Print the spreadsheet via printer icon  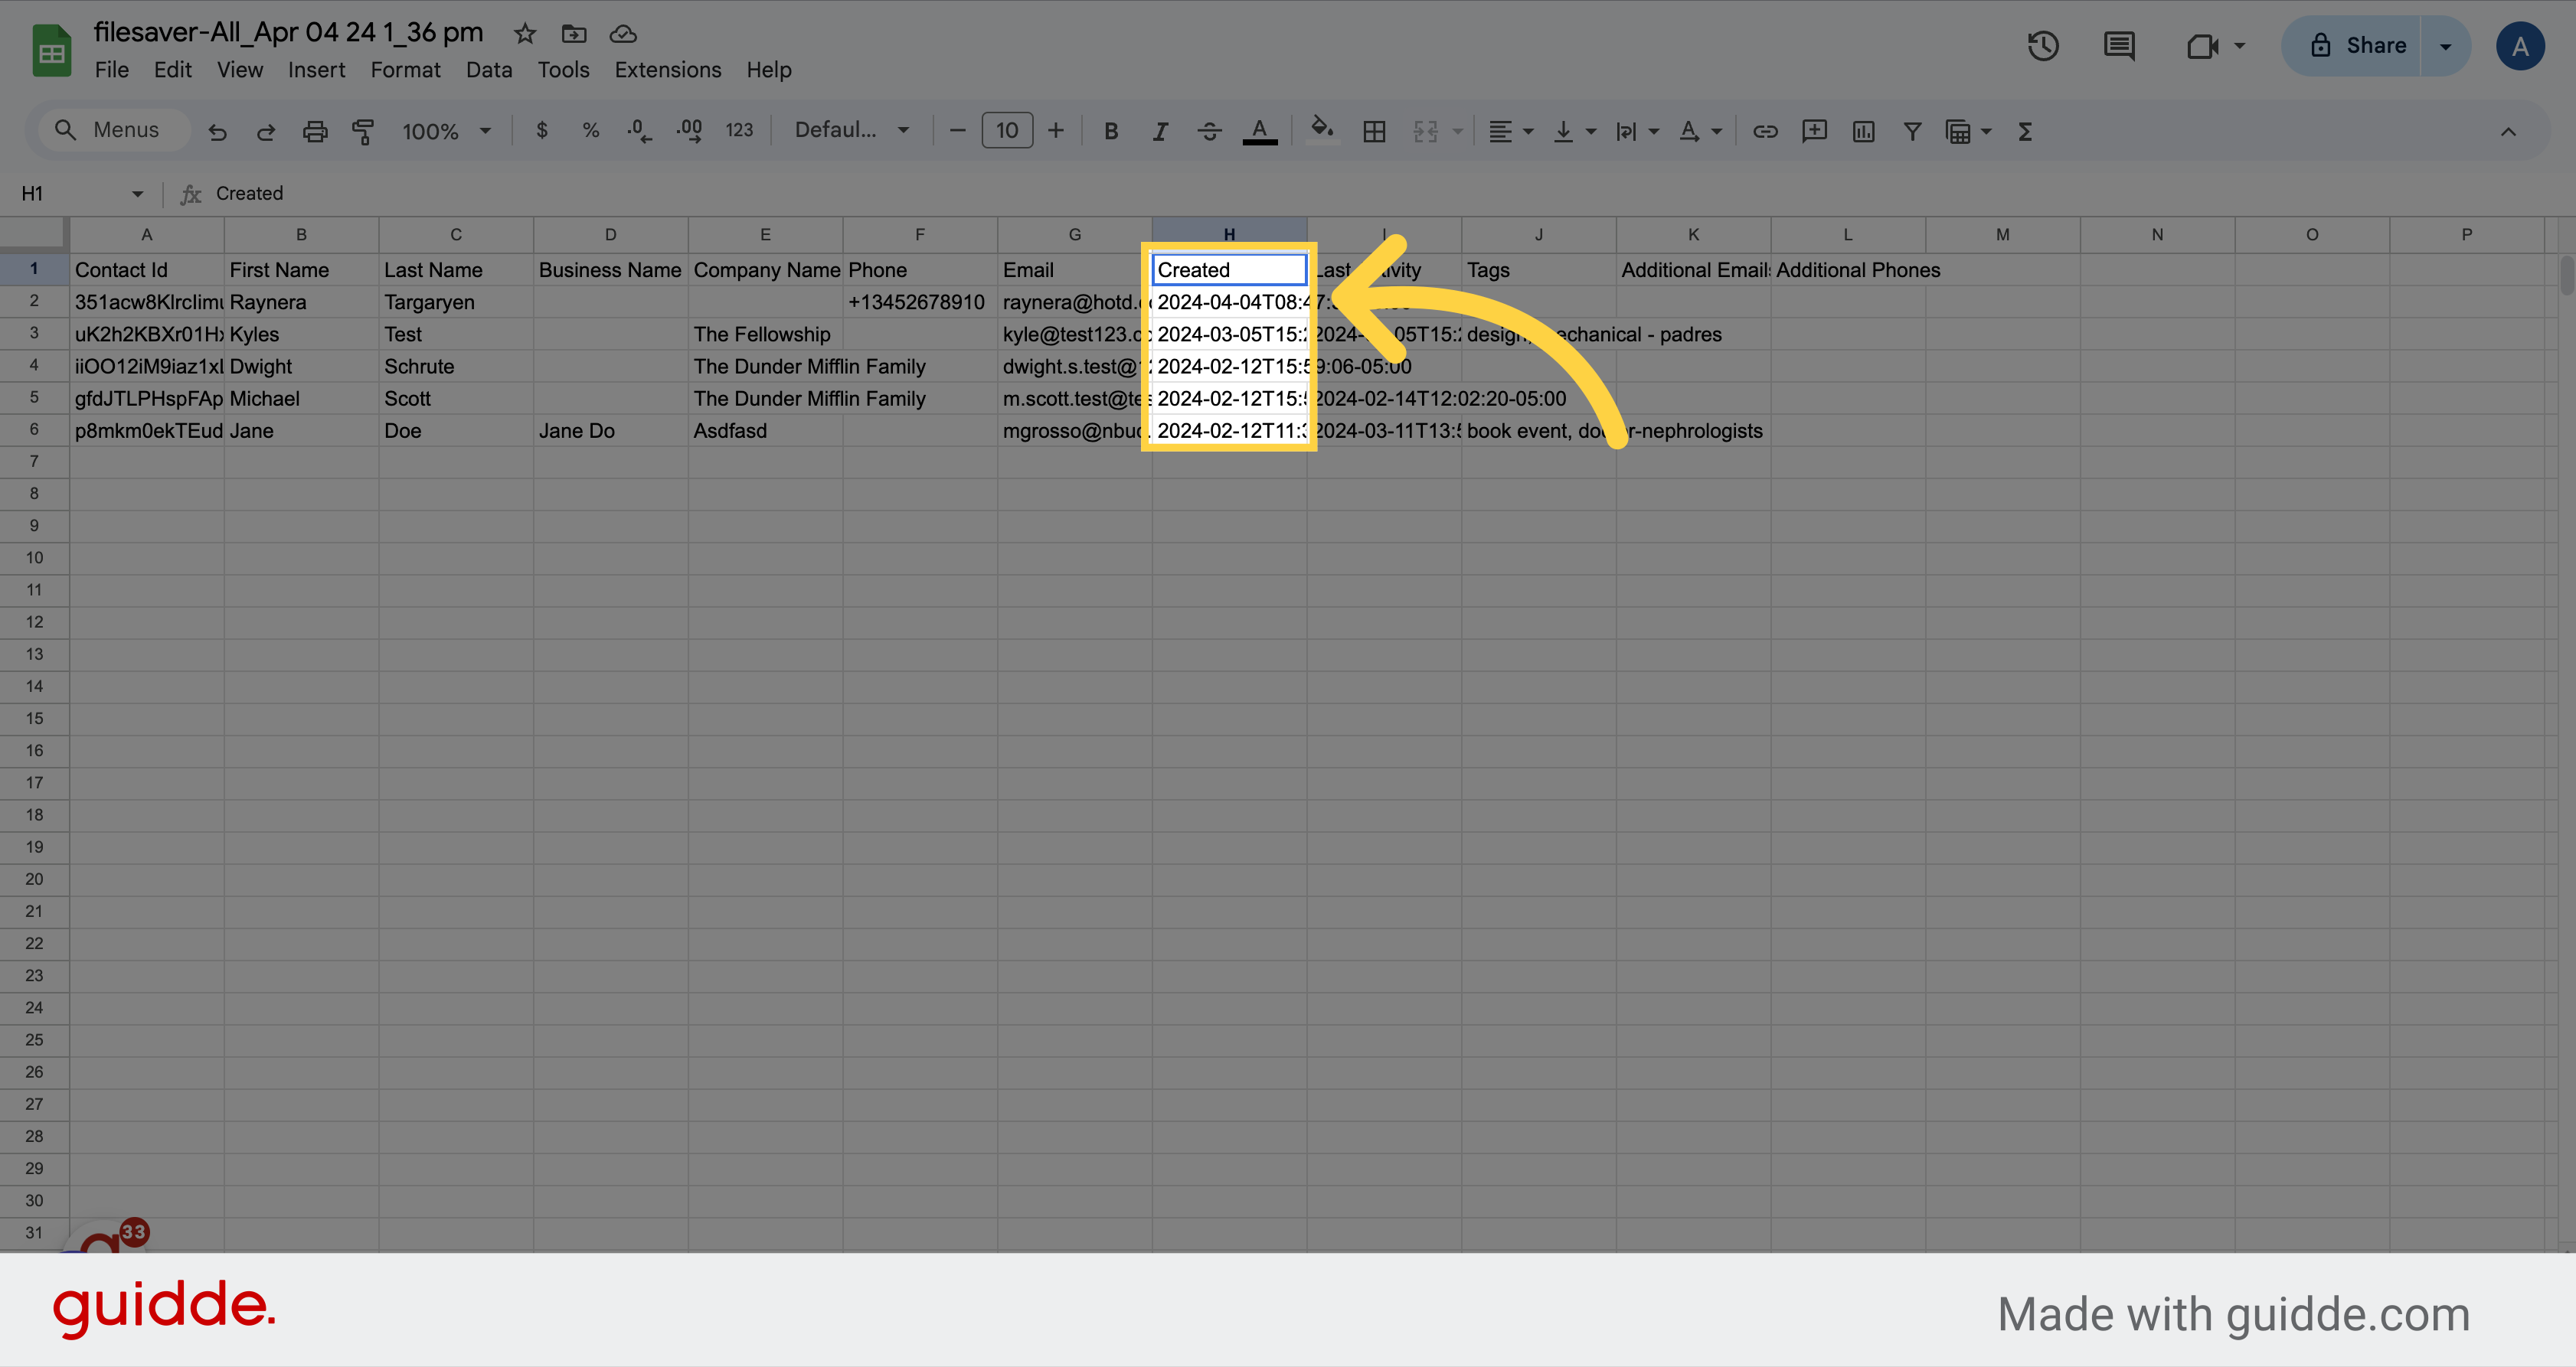(x=315, y=131)
